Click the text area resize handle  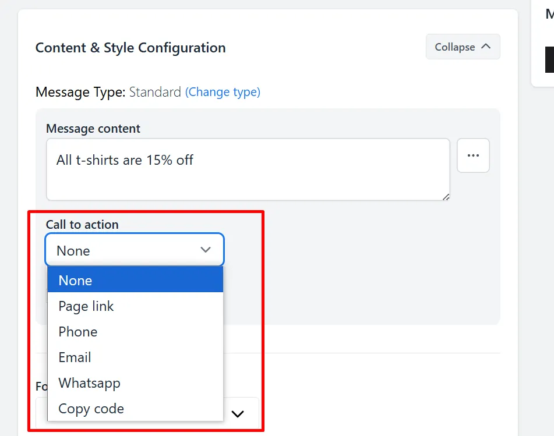(x=446, y=197)
